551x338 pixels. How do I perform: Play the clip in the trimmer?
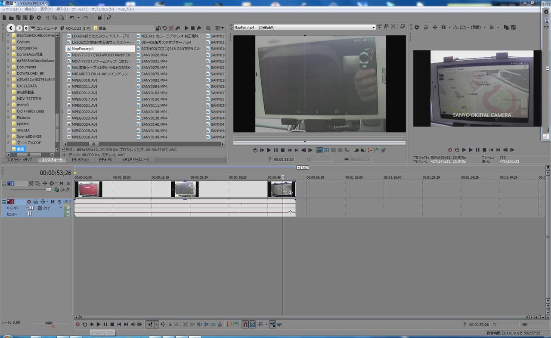coord(269,150)
